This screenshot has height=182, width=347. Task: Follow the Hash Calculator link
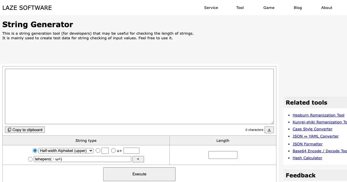(307, 158)
